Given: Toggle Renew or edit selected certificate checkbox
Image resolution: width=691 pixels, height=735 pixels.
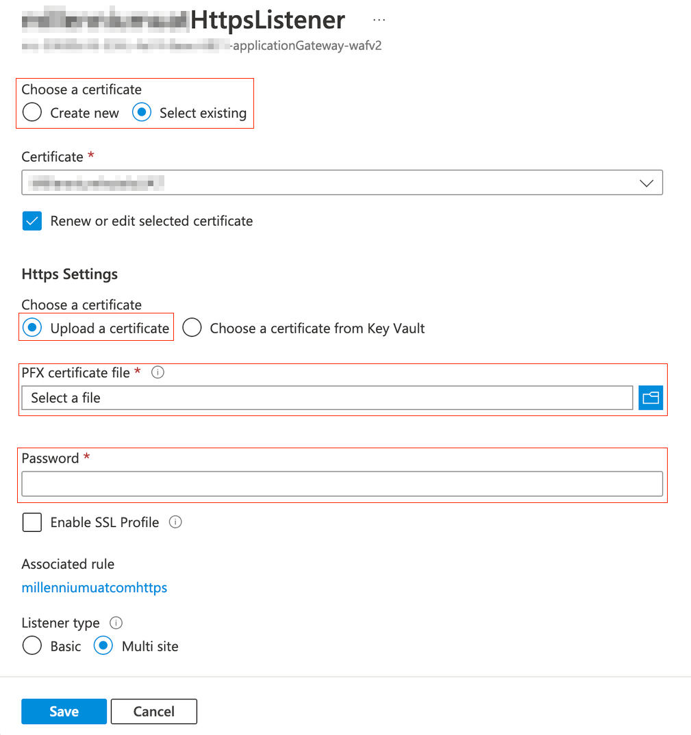Looking at the screenshot, I should tap(32, 221).
